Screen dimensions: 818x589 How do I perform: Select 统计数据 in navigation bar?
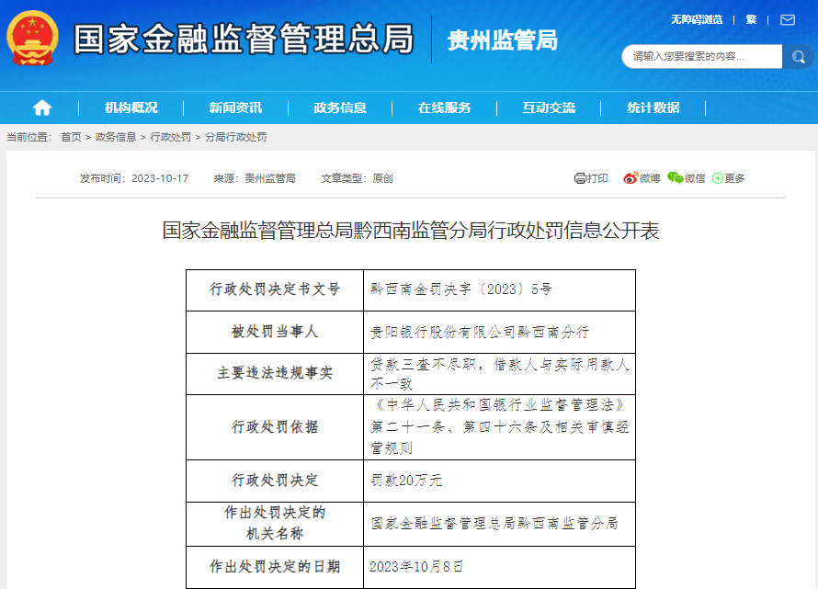(x=653, y=108)
